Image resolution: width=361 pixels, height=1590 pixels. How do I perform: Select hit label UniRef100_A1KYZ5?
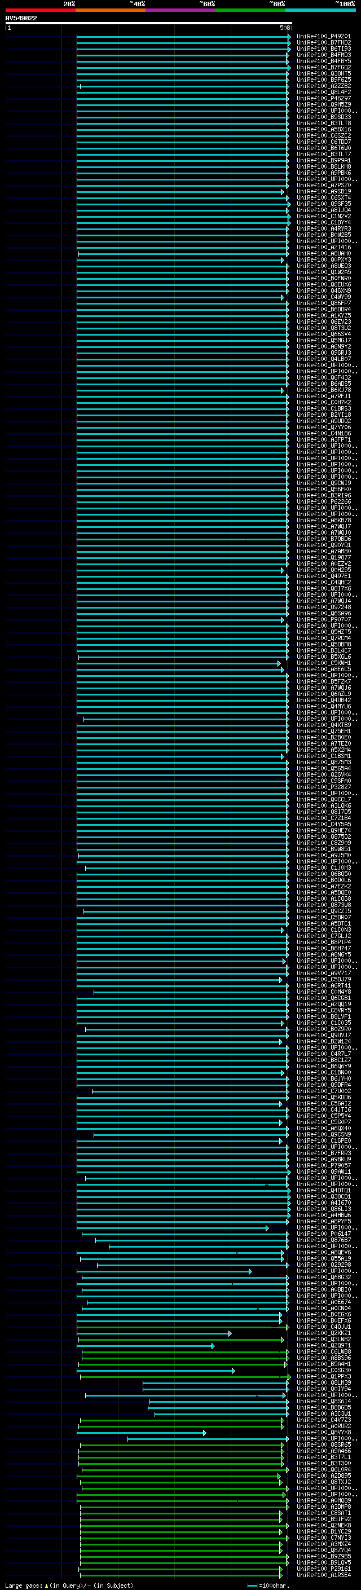323,315
